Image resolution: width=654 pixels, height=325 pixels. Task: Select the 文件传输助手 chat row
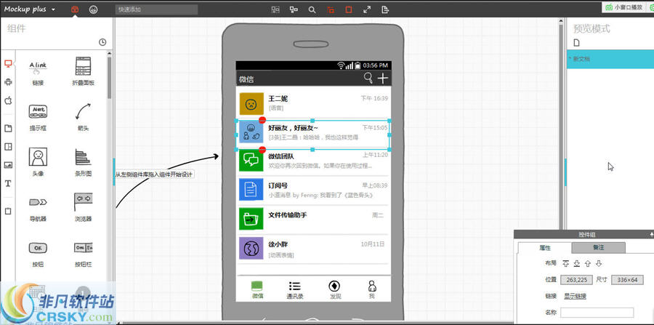coord(313,219)
